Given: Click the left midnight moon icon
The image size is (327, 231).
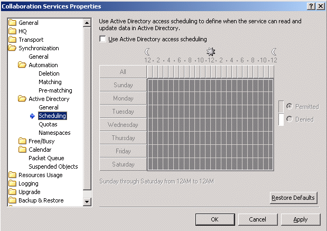Looking at the screenshot, I should (147, 52).
